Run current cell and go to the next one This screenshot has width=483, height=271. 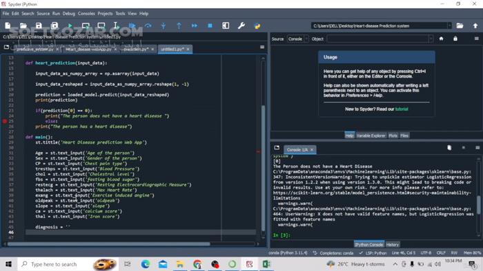[101, 25]
